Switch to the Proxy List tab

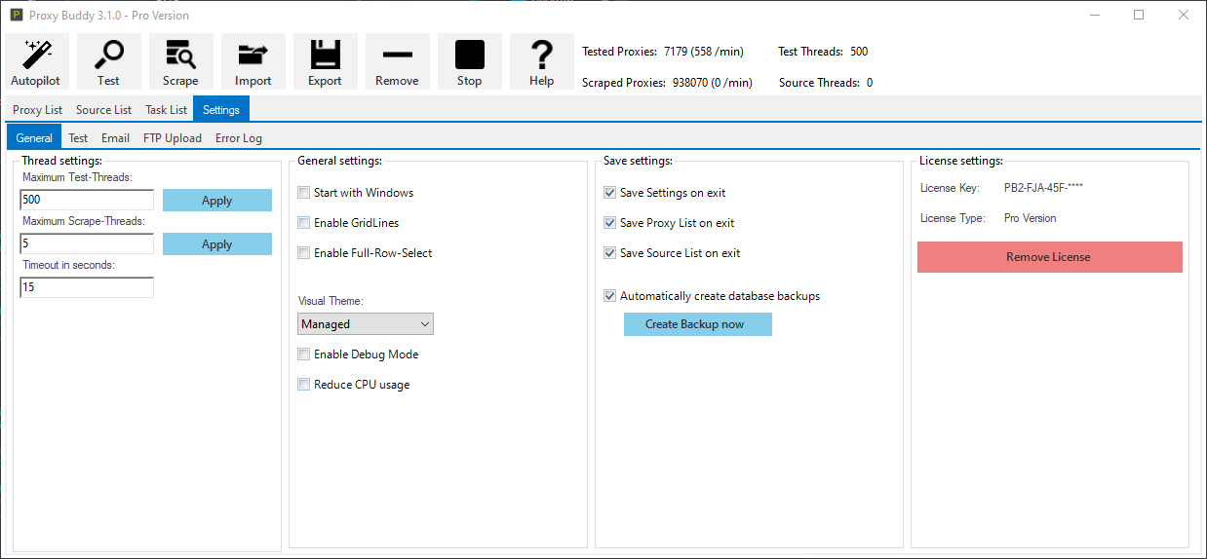(37, 110)
